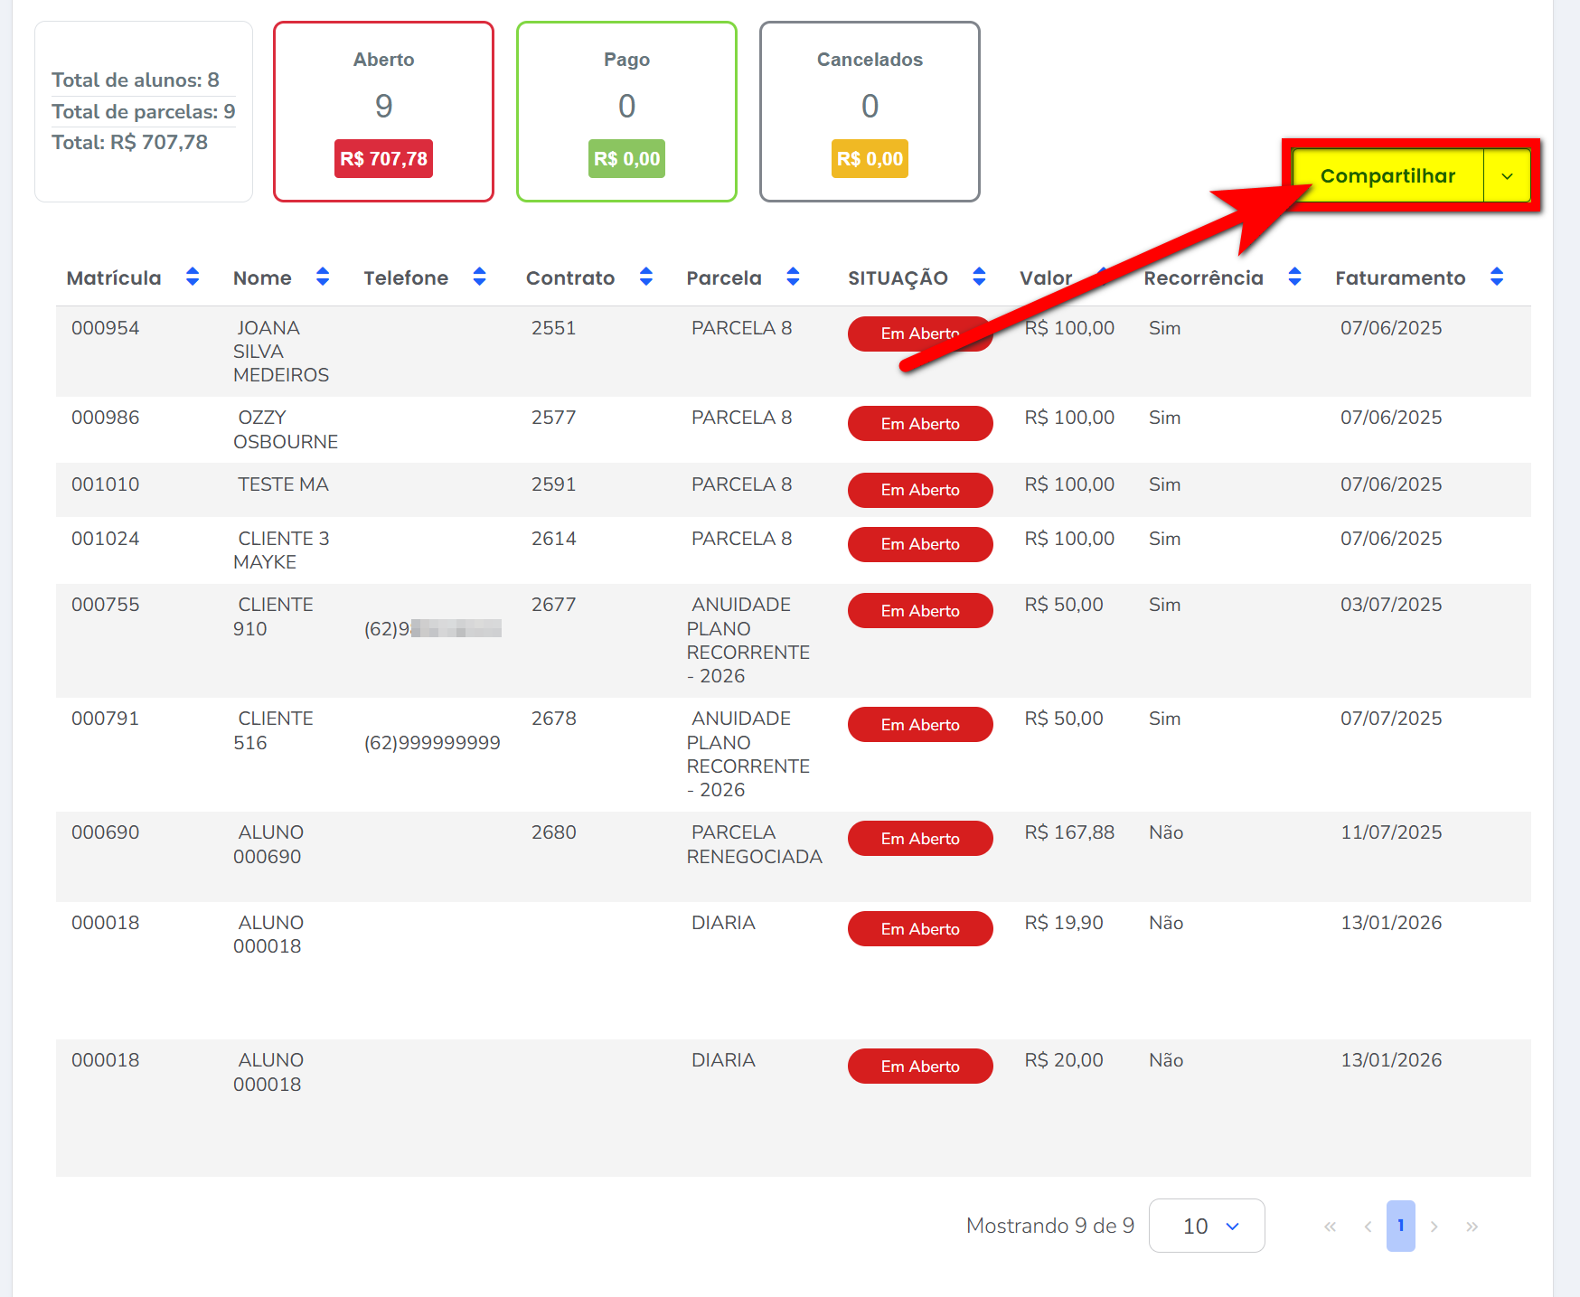Click the Compartilhar button
This screenshot has height=1297, width=1580.
1387,176
